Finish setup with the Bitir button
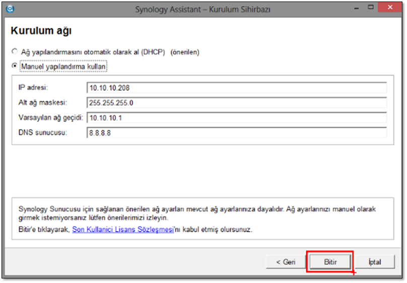This screenshot has width=407, height=283. tap(330, 262)
